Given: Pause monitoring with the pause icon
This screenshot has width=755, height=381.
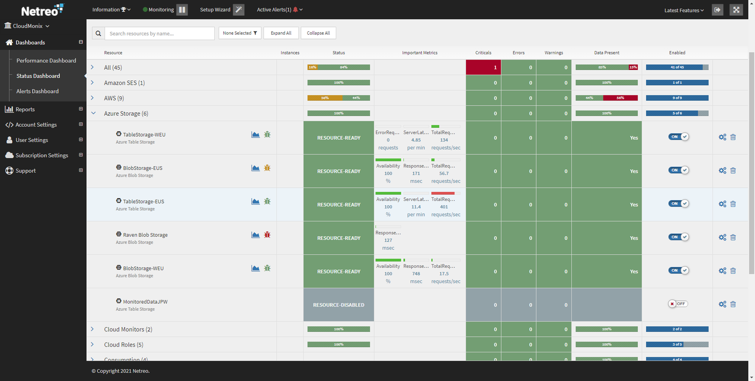Looking at the screenshot, I should (x=182, y=9).
